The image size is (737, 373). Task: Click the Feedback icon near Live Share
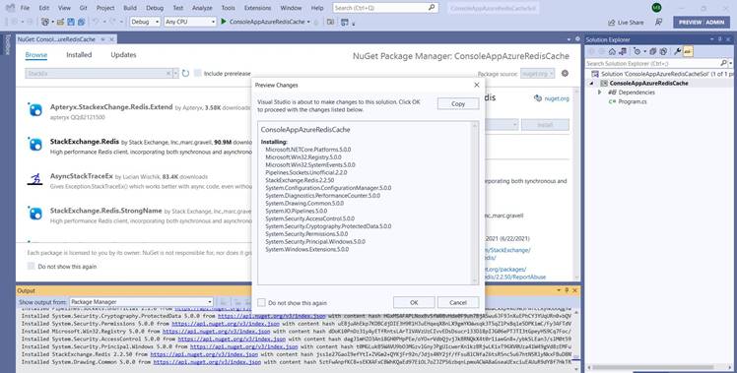[659, 22]
